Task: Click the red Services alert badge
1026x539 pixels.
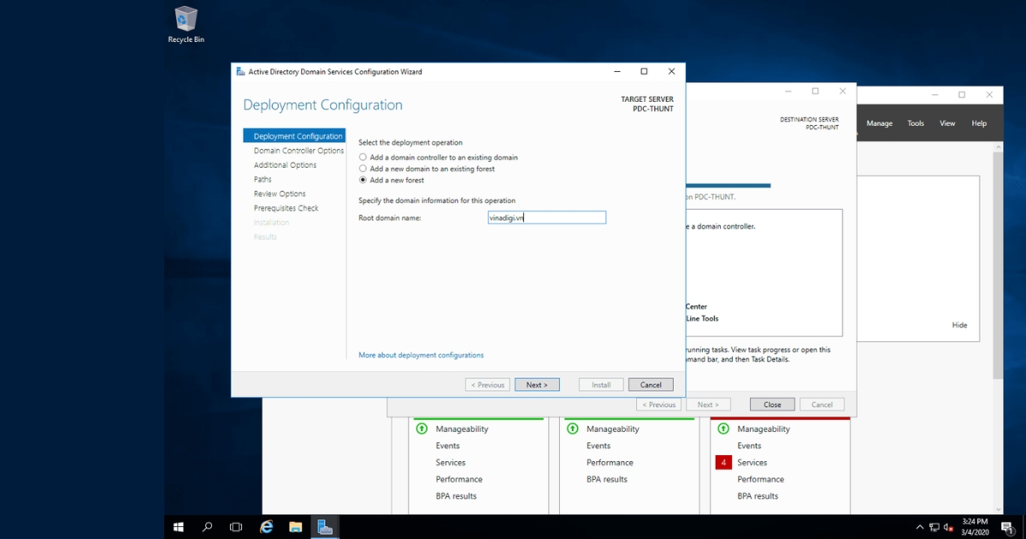Action: click(725, 462)
